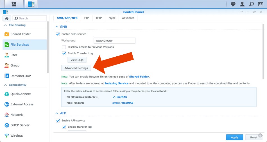The width and height of the screenshot is (267, 142).
Task: Open Shared Folder in sidebar
Action: 21,34
